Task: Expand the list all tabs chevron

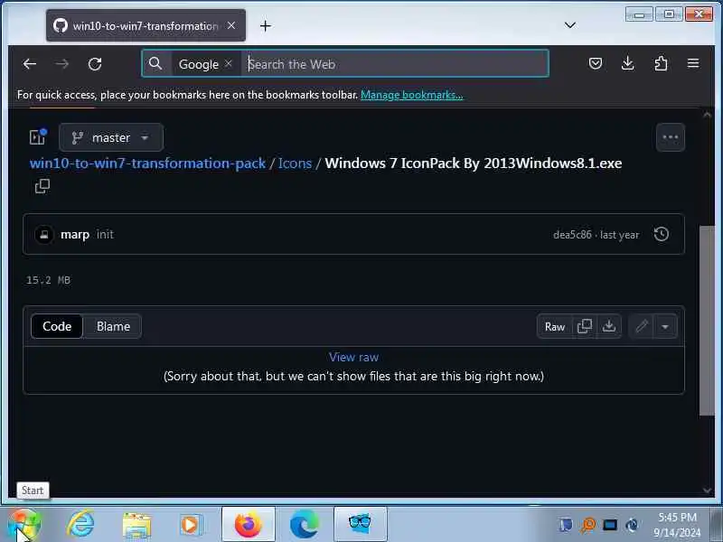Action: point(570,25)
